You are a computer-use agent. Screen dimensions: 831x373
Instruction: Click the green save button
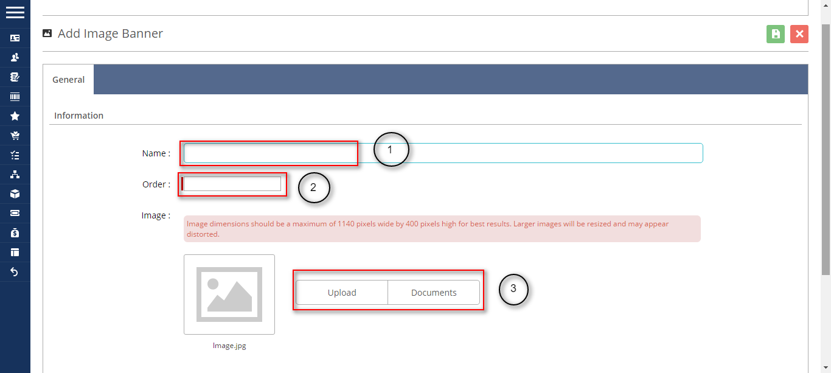coord(776,34)
